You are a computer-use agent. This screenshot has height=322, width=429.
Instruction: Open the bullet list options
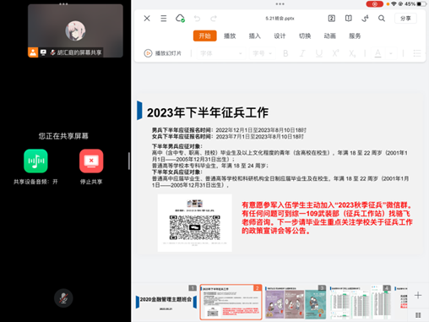click(x=417, y=53)
